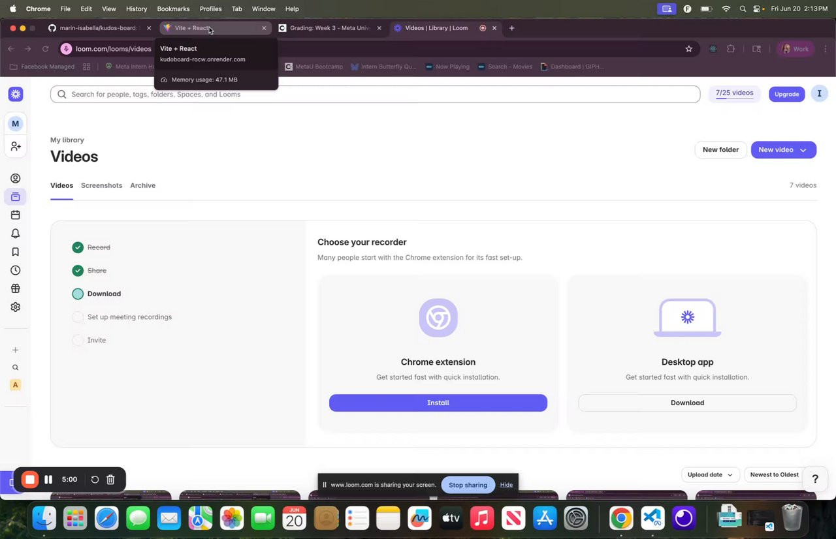Open the Facebook Managed bookmarks folder
Viewport: 836px width, 539px height.
coord(42,67)
